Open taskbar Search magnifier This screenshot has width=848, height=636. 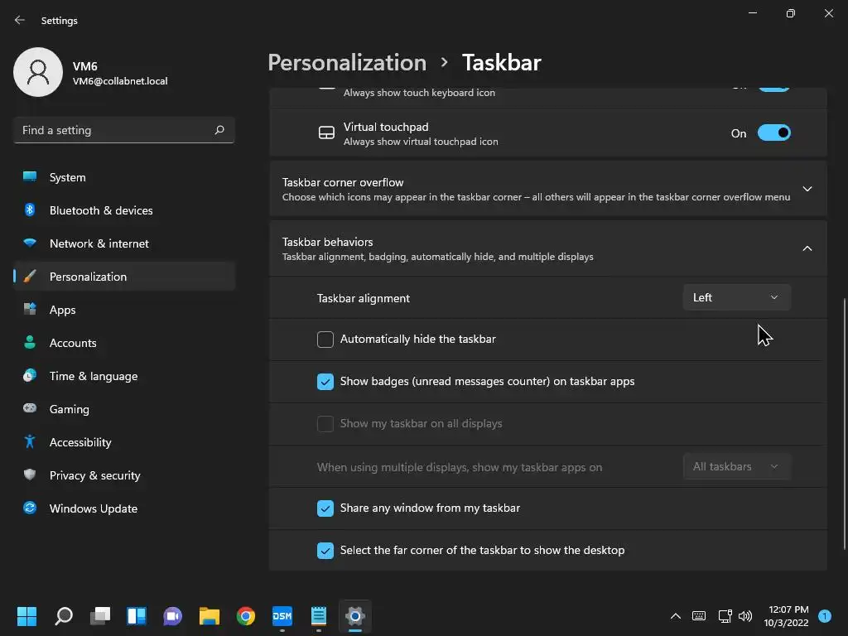pyautogui.click(x=64, y=616)
